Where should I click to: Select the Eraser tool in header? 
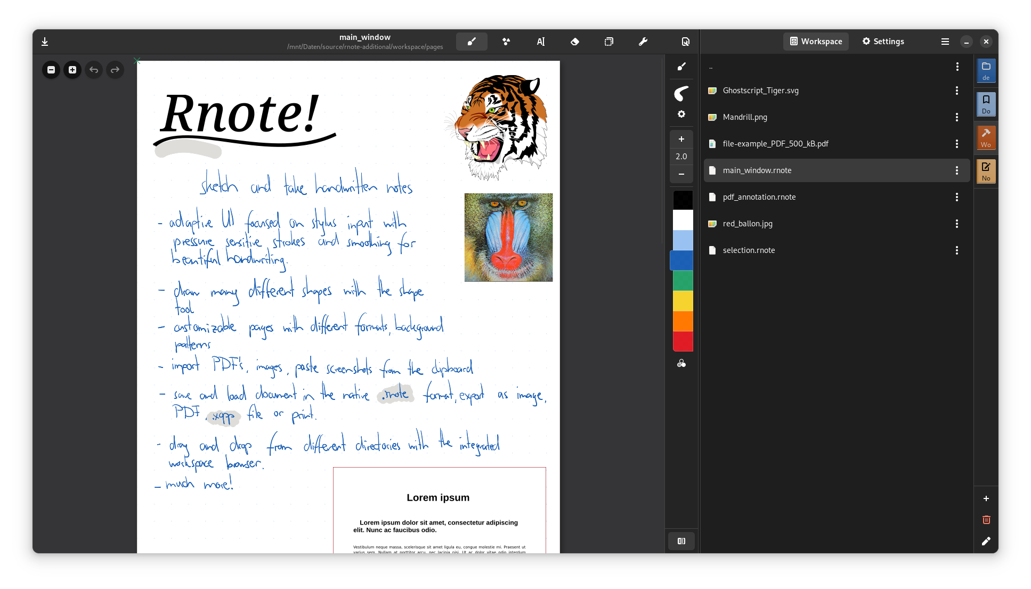coord(575,42)
